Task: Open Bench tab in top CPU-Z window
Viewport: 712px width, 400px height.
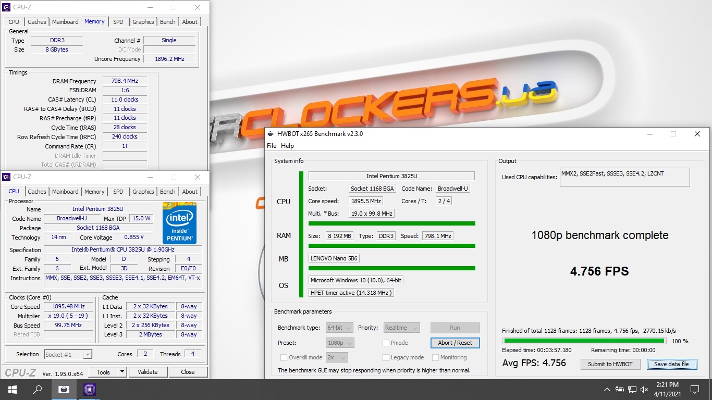Action: point(168,22)
